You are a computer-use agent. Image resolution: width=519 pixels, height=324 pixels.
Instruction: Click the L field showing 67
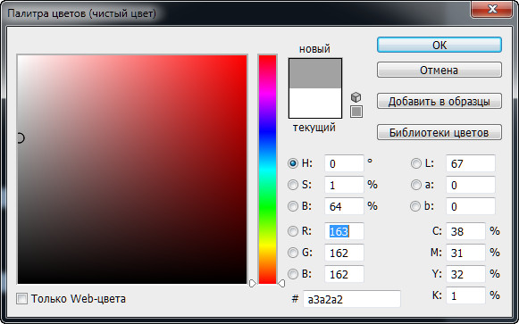tap(471, 163)
